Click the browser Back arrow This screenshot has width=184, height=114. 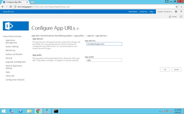pyautogui.click(x=3, y=7)
